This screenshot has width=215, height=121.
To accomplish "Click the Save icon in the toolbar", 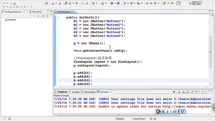I will coord(11,3).
